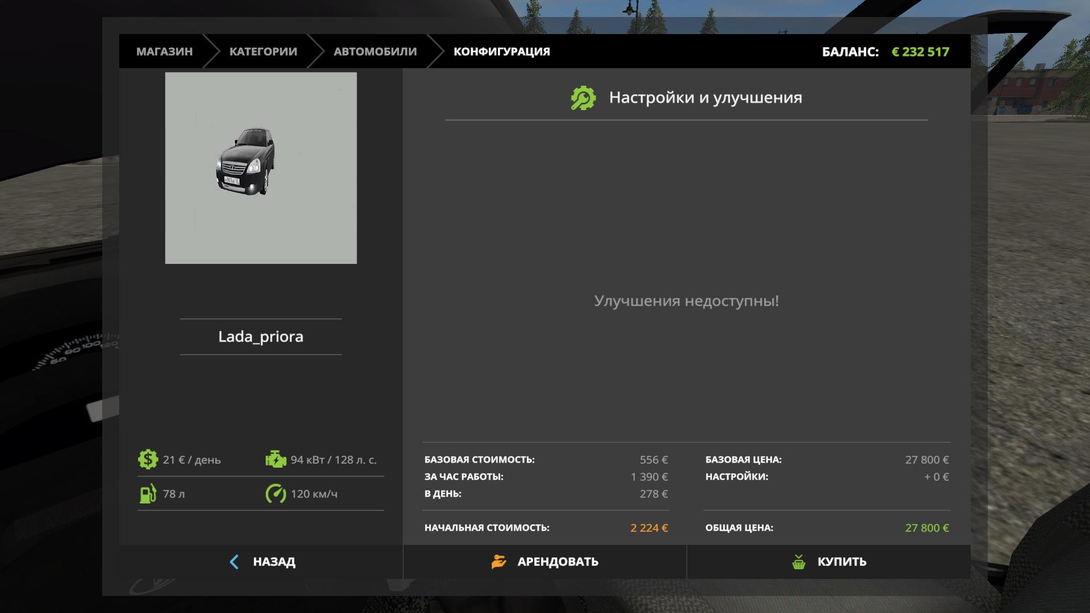Viewport: 1090px width, 613px height.
Task: Go to the МАГАЗИН breadcrumb
Action: click(164, 52)
